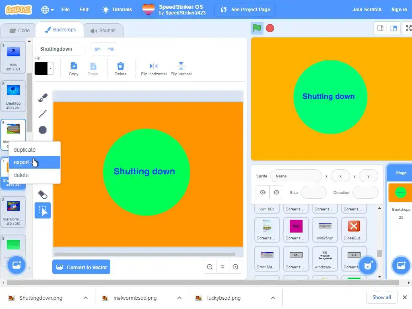Select the Error Me... sprite
The image size is (412, 309).
click(267, 259)
